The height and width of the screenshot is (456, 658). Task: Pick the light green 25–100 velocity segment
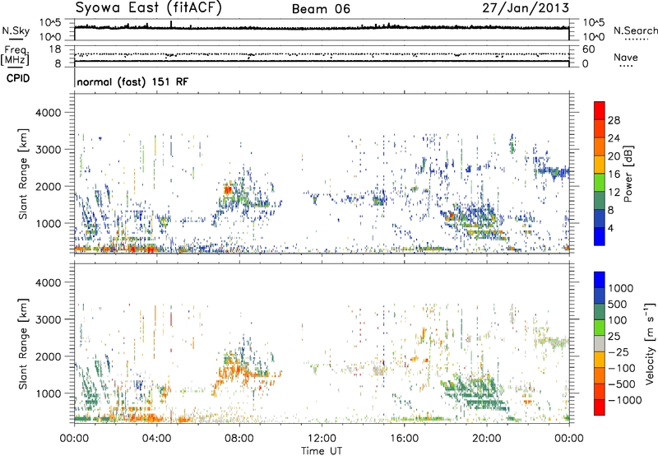pos(600,328)
